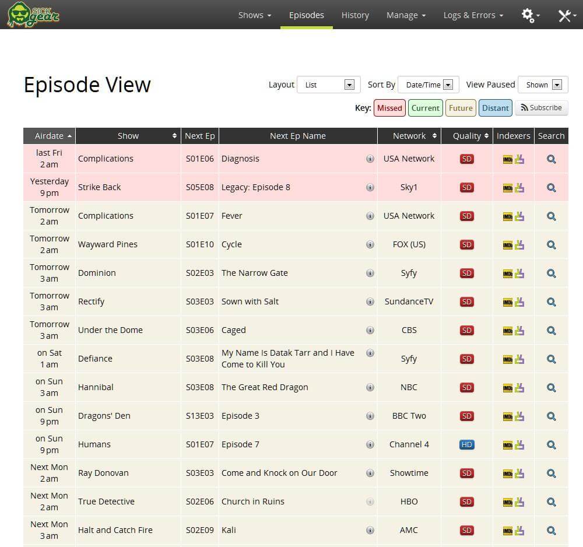Open IMDb link for Defiance
Viewport: 583px width, 547px height.
point(508,360)
